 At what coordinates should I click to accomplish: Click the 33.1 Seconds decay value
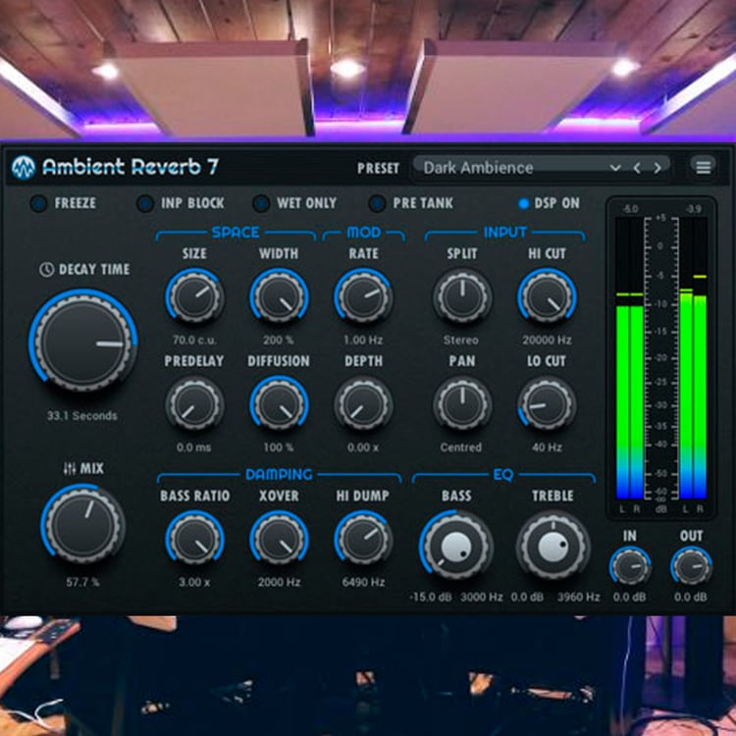pyautogui.click(x=82, y=416)
